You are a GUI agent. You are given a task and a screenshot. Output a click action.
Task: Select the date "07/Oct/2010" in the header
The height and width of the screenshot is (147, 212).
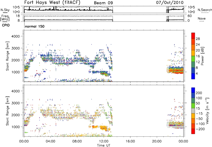point(170,3)
